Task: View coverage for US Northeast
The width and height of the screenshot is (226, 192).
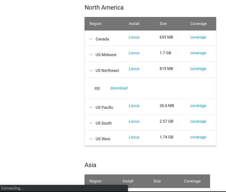Action: point(198,69)
